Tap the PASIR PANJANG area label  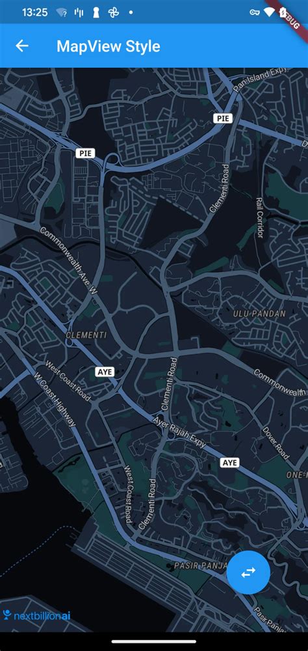(201, 566)
